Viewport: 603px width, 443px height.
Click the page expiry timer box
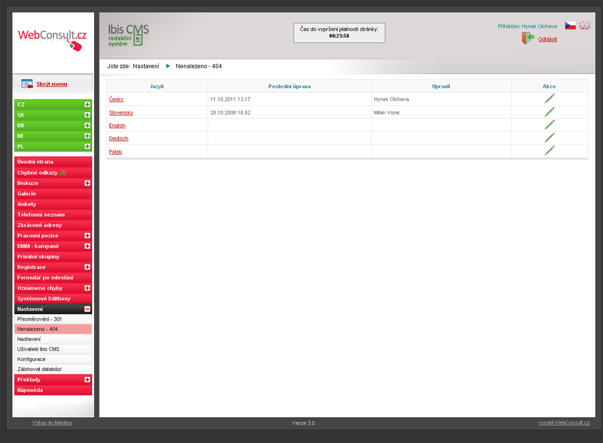339,33
